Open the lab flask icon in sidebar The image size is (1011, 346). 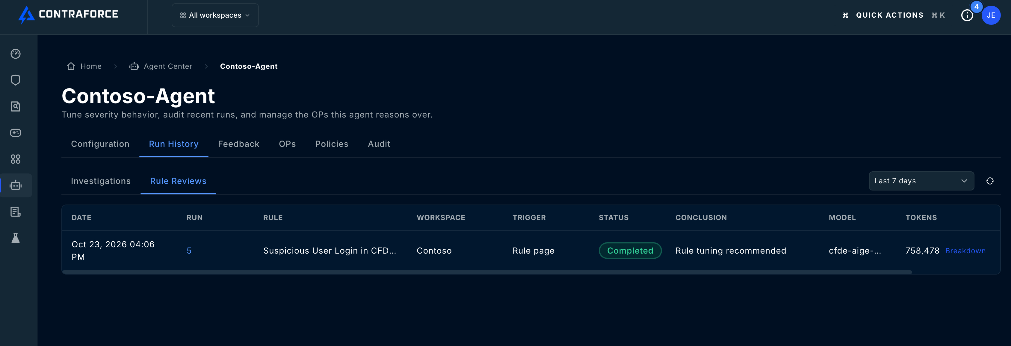(16, 238)
